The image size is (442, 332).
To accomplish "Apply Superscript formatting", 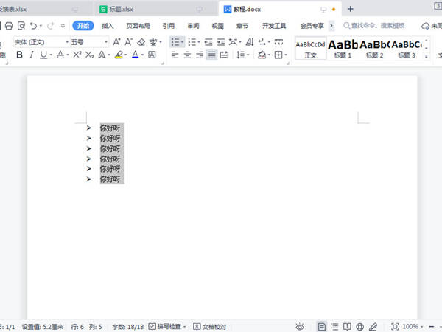I will coord(77,55).
